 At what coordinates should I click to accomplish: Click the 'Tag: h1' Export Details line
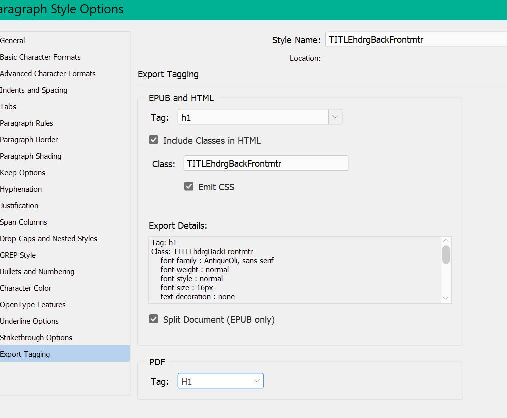pos(164,243)
